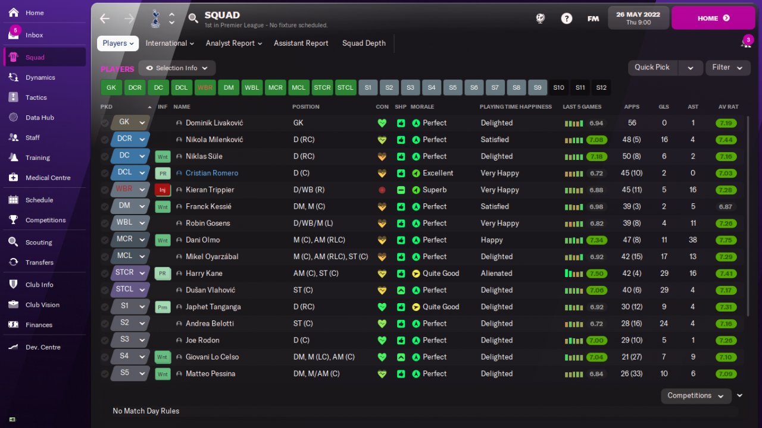Open the search magnifier in the header

193,18
